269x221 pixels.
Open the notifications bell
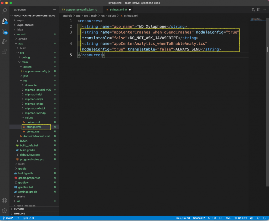click(x=264, y=218)
